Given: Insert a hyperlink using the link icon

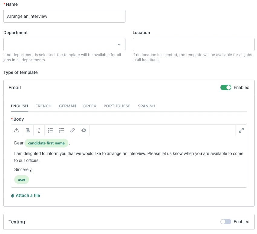Looking at the screenshot, I should pos(73,130).
